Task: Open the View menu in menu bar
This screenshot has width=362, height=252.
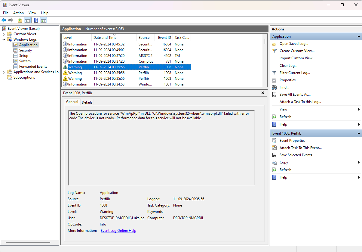Action: tap(32, 13)
